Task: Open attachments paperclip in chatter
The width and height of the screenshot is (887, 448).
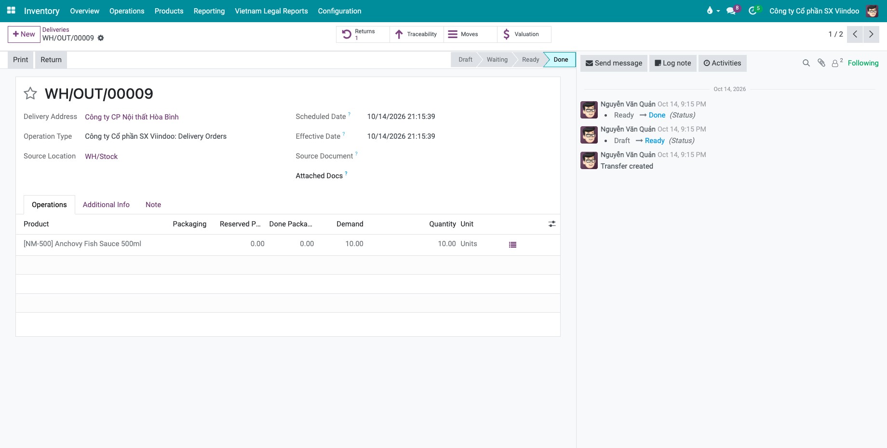Action: point(821,63)
